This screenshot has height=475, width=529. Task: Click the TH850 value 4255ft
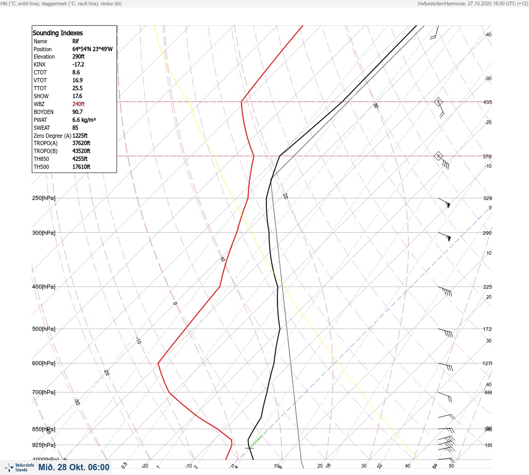pyautogui.click(x=80, y=159)
